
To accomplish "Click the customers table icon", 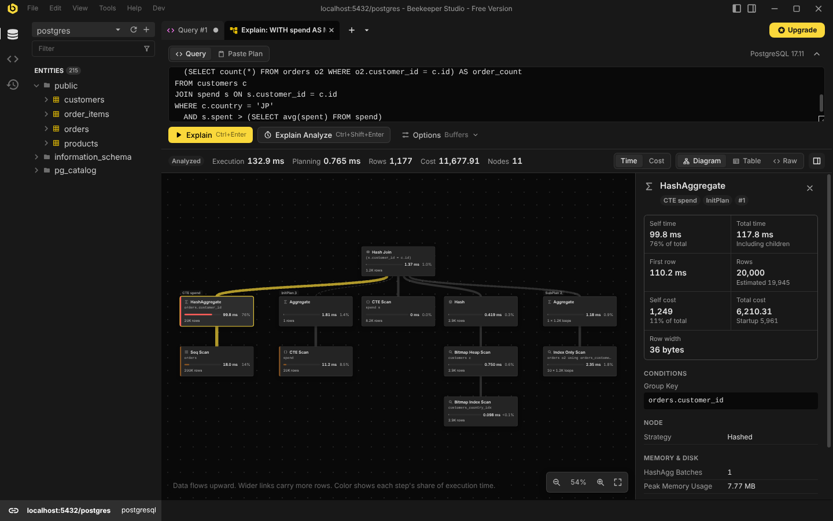I will coord(56,100).
